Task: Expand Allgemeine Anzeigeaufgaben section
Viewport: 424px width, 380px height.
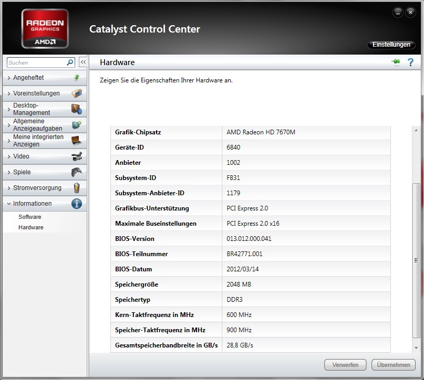Action: 45,125
